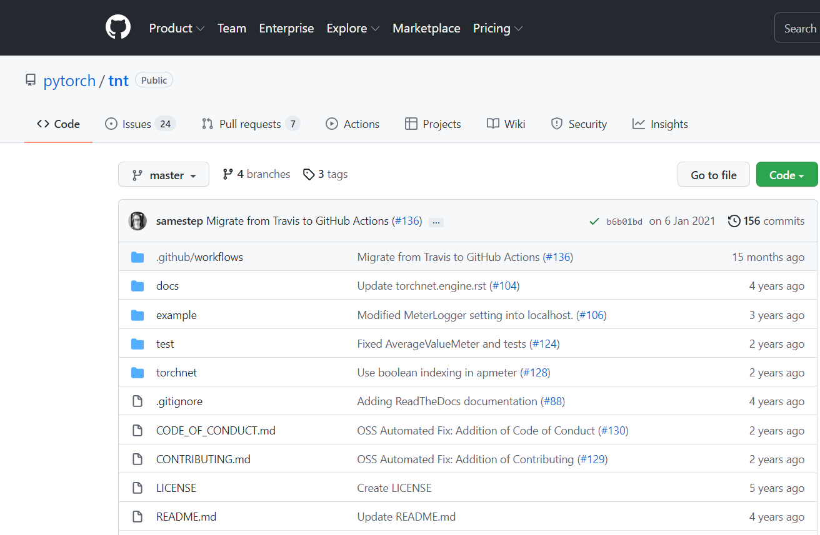Open the Pull requests tab
The image size is (820, 535).
point(251,124)
